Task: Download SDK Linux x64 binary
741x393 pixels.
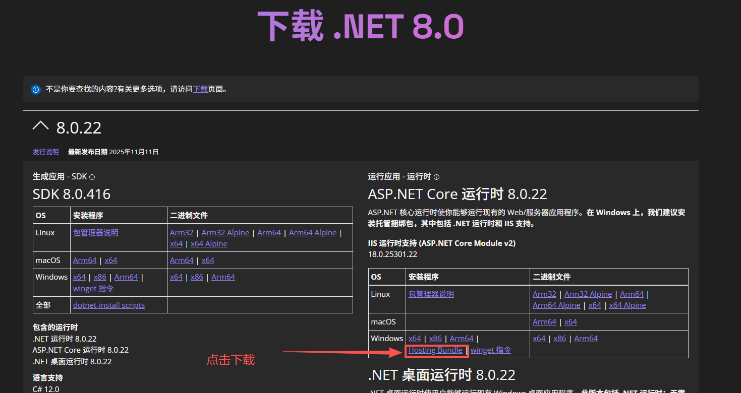Action: (x=176, y=244)
